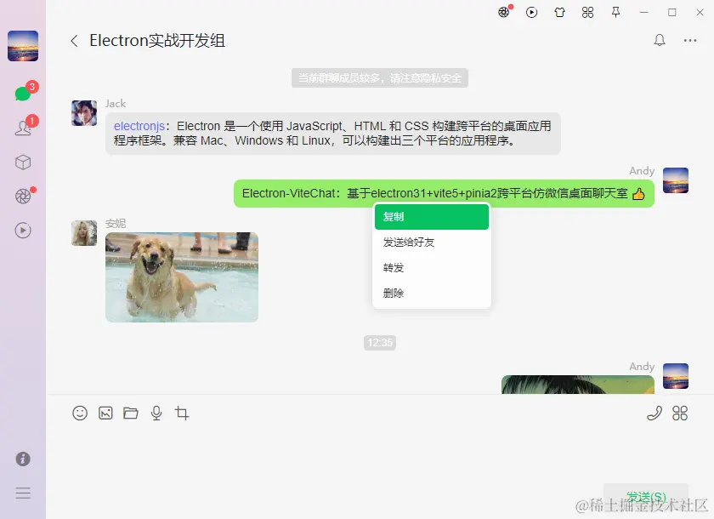
Task: Toggle the chat notification bell
Action: (x=659, y=40)
